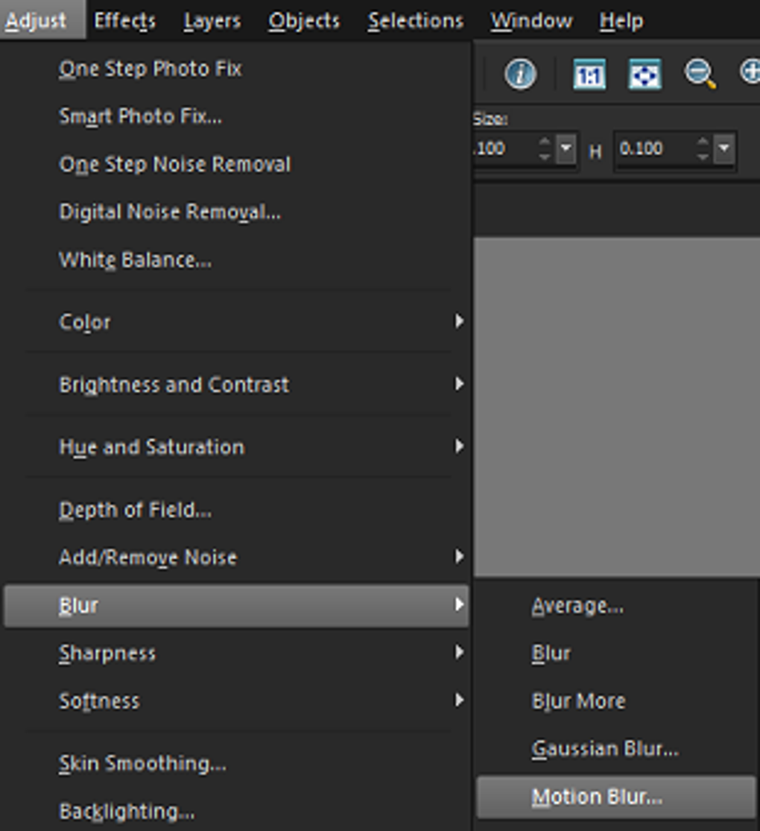Choose Skin Smoothing from Adjust menu
The image size is (760, 831).
[x=142, y=763]
